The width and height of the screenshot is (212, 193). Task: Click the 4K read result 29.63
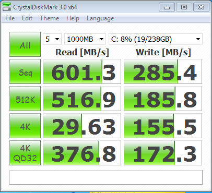pos(82,126)
